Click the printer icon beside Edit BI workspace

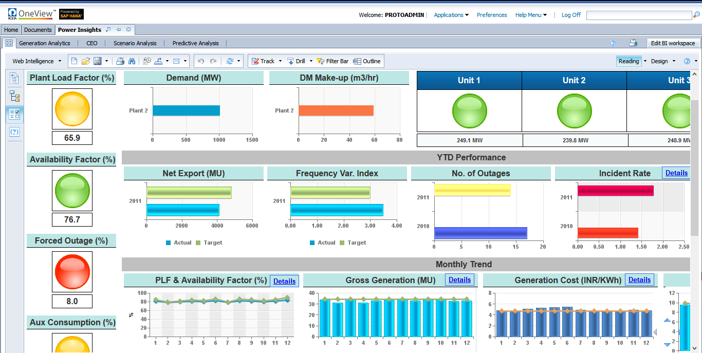[633, 43]
